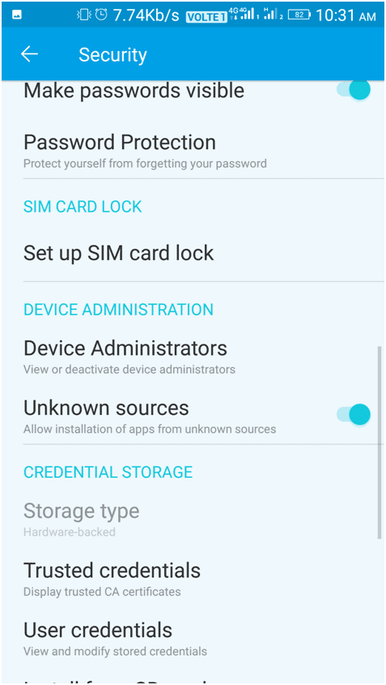Tap the alarm clock status icon
This screenshot has width=386, height=685.
coord(101,15)
